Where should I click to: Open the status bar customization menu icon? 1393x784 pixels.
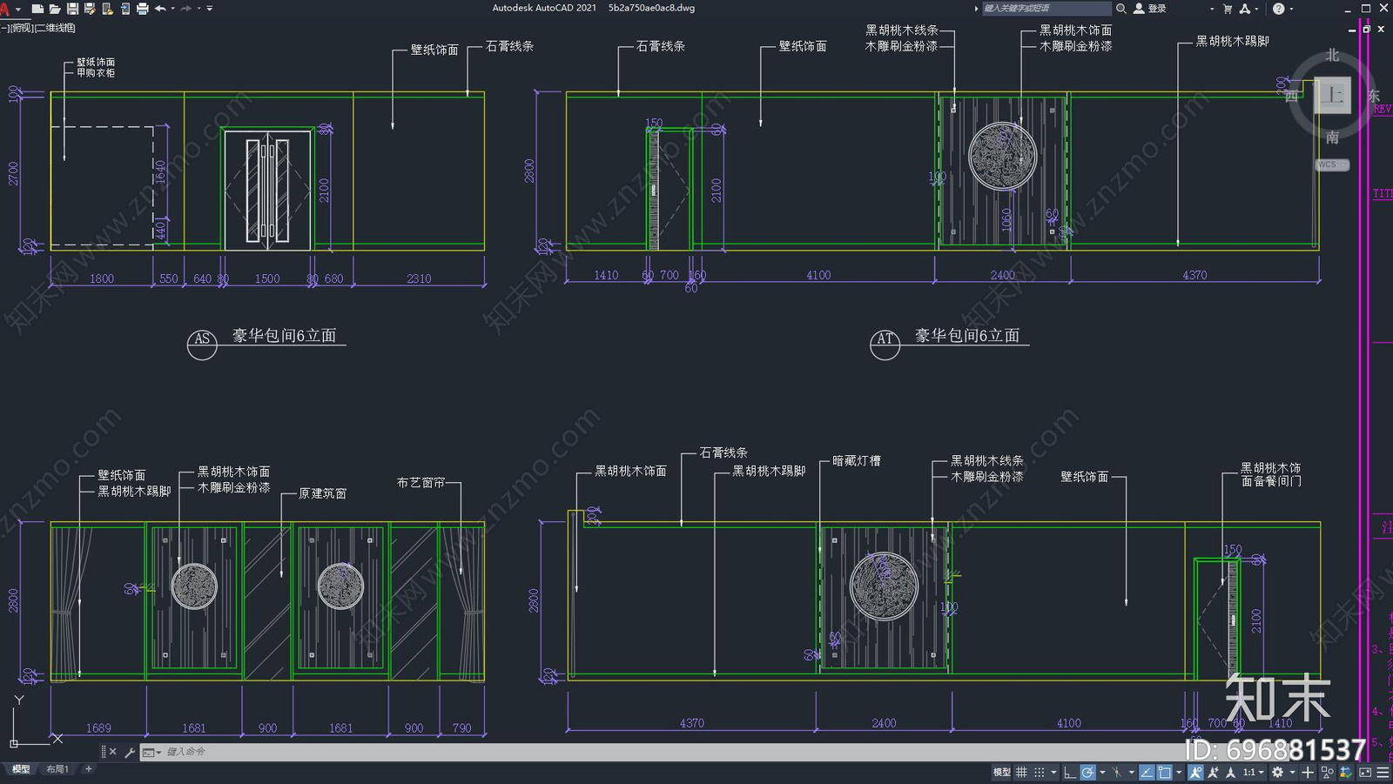click(x=1383, y=772)
